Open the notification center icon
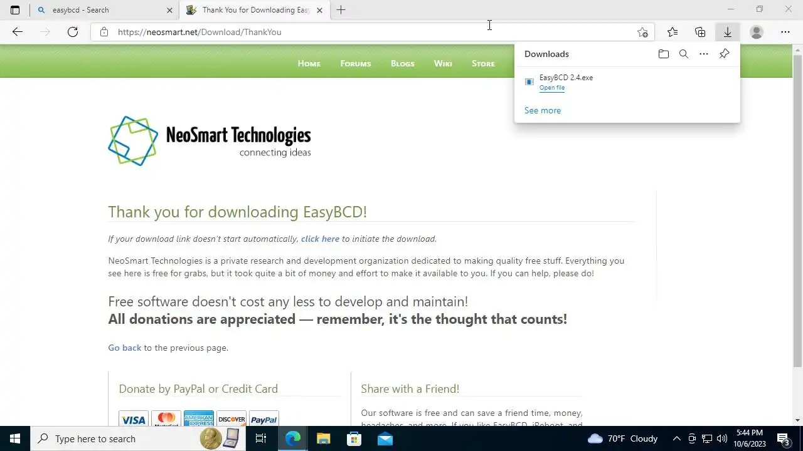The height and width of the screenshot is (451, 803). tap(783, 438)
